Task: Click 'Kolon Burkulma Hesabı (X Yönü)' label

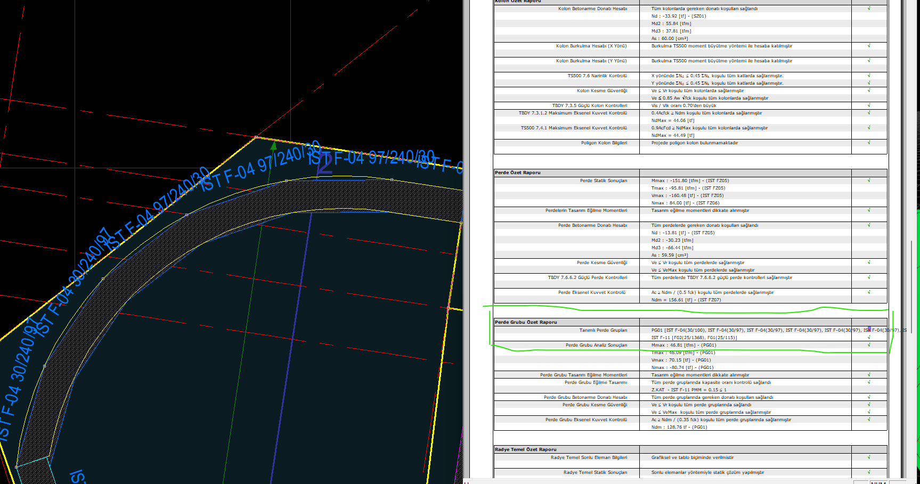Action: [x=591, y=46]
